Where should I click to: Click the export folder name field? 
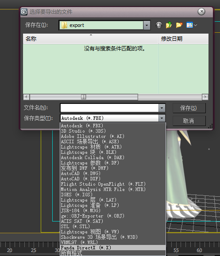click(x=101, y=25)
